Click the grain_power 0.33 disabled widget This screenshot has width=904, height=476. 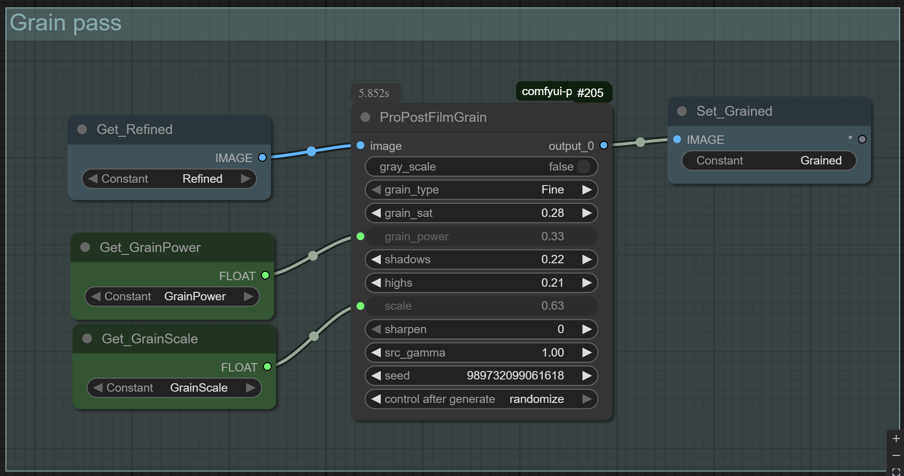point(482,236)
